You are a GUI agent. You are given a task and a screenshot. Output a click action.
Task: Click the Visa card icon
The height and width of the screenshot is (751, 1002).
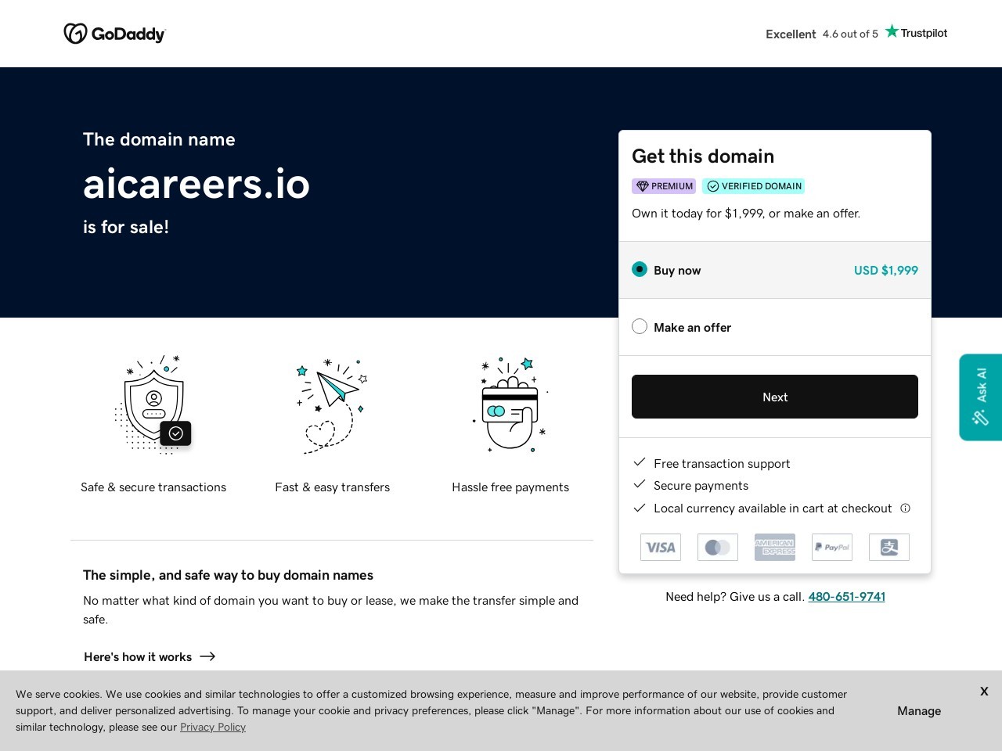click(x=661, y=548)
